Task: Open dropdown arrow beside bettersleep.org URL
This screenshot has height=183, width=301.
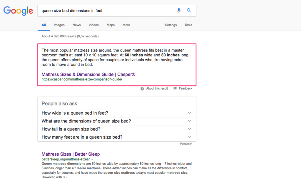Action: pyautogui.click(x=92, y=159)
